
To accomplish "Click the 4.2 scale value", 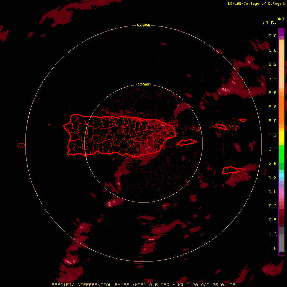I will [273, 135].
